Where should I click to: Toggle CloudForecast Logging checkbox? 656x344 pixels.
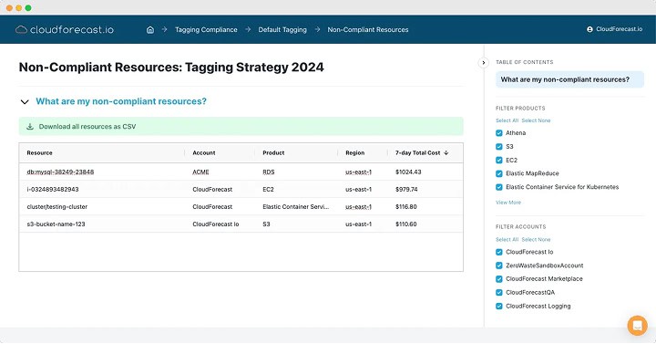[x=498, y=307]
